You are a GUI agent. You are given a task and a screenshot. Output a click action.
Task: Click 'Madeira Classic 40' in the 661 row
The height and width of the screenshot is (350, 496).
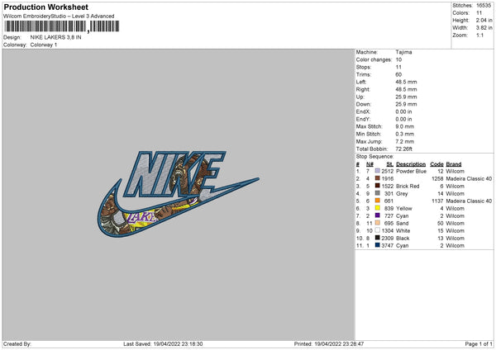(x=469, y=201)
